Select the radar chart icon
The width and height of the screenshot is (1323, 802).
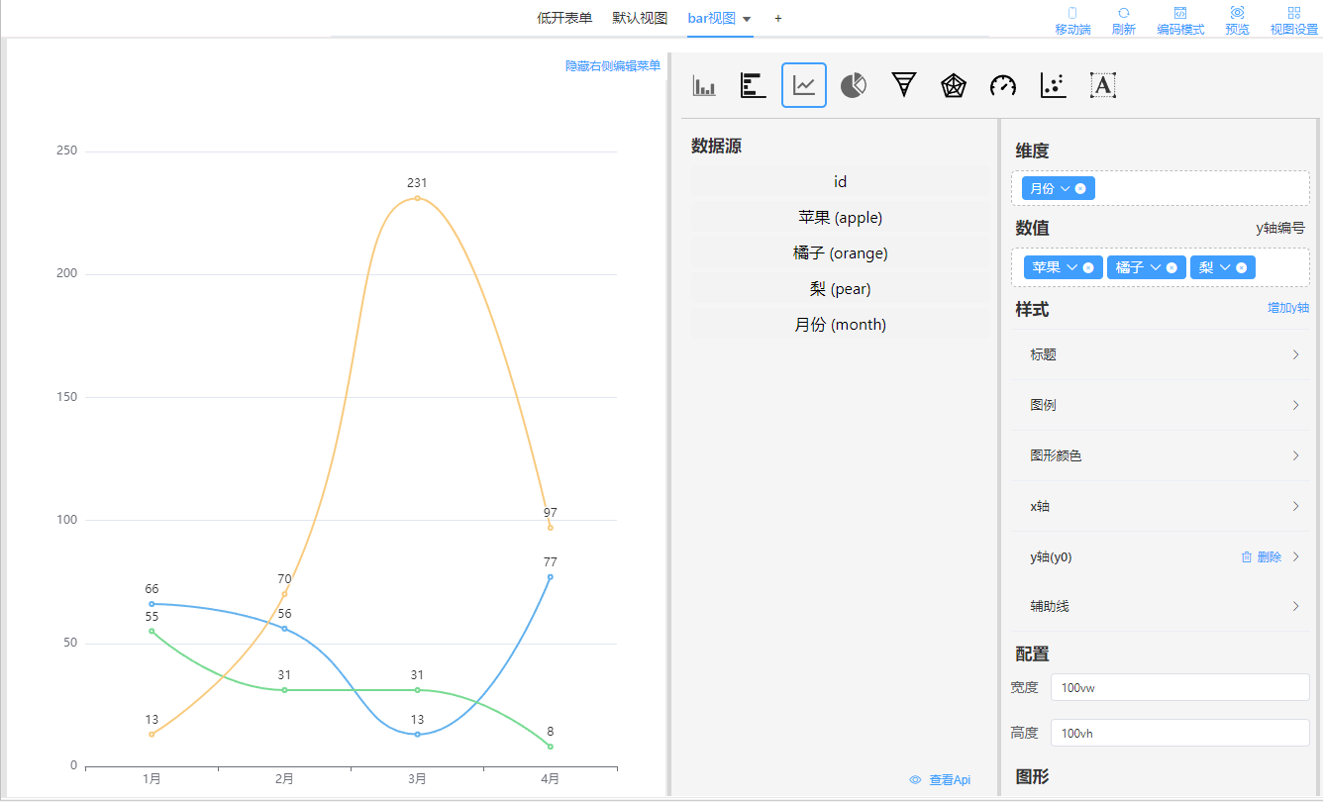(953, 86)
